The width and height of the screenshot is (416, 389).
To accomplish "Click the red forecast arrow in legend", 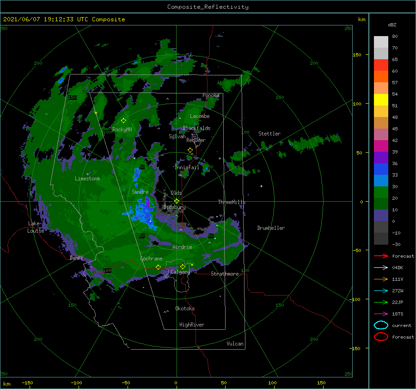I will point(381,256).
